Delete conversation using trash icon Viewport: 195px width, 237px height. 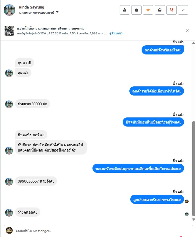136,10
